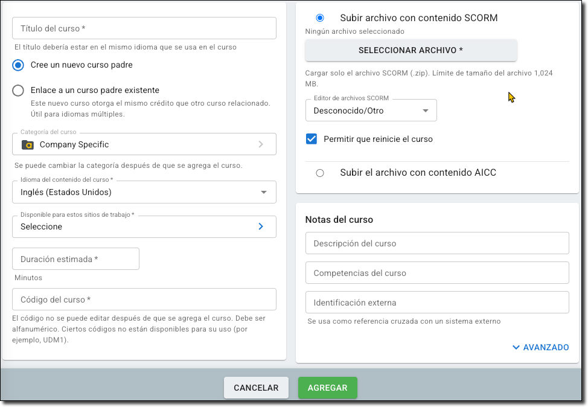Image resolution: width=588 pixels, height=407 pixels.
Task: Click the chevron icon beside AVANZADO
Action: pyautogui.click(x=516, y=347)
